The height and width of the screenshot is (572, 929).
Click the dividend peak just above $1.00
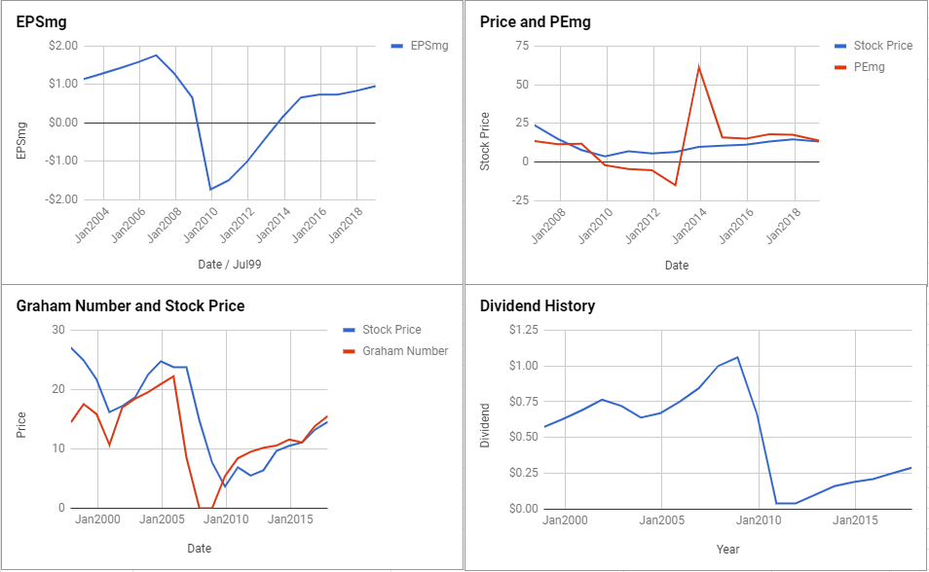737,357
